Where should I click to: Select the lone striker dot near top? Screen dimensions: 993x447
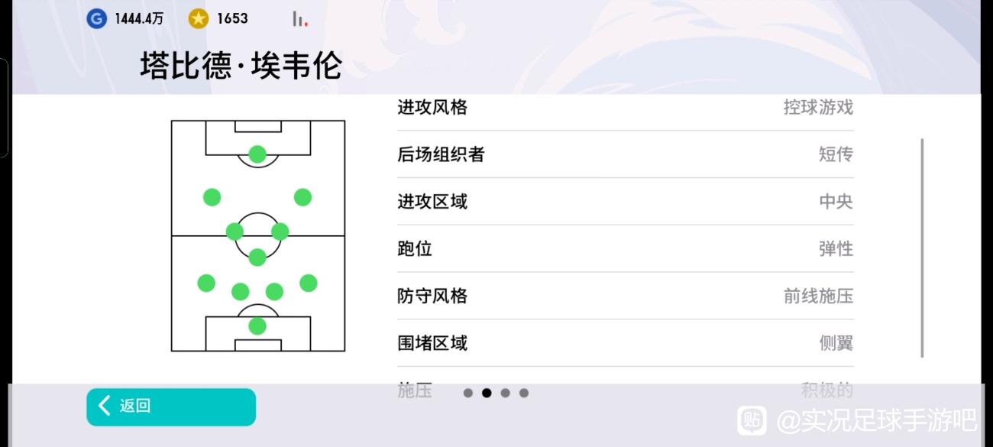tap(257, 154)
